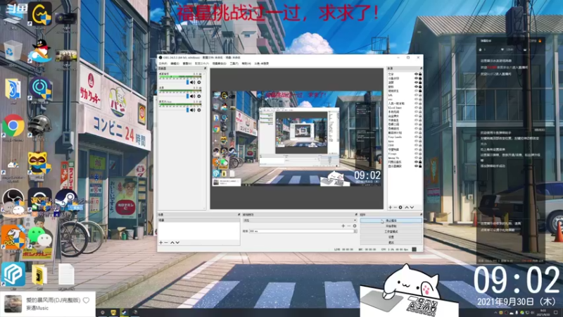This screenshot has width=563, height=317.
Task: Open settings gear for 麦克风/Aux channel
Action: (199, 110)
